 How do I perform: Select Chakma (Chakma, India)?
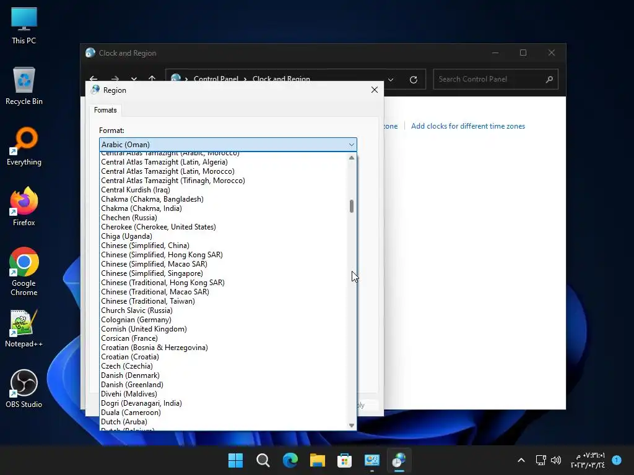[224, 208]
